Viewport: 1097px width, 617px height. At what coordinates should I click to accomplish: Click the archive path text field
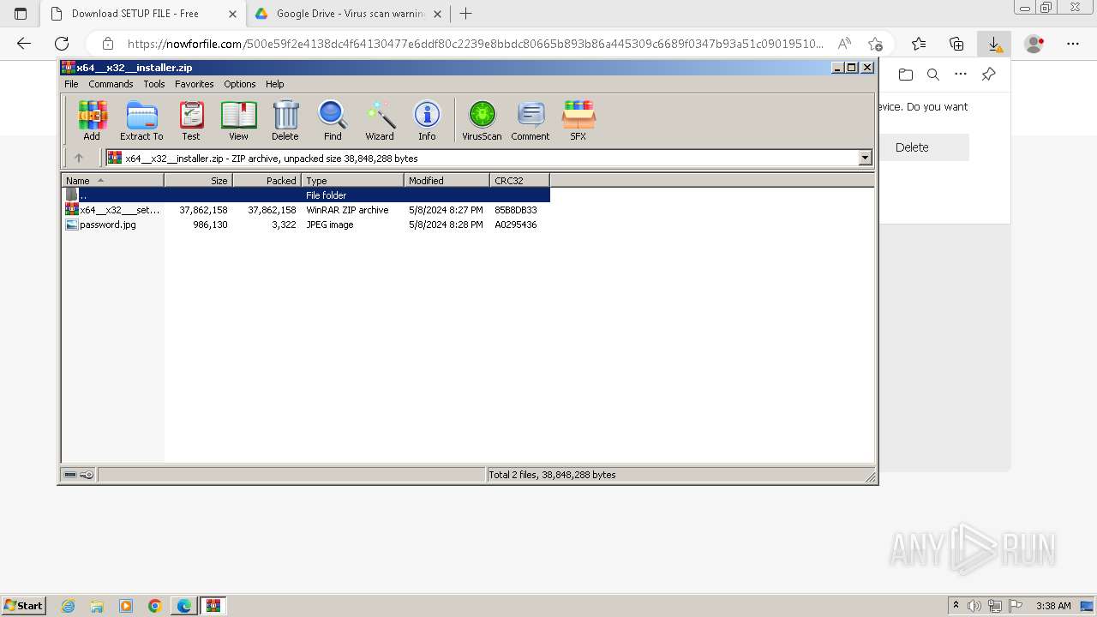(482, 158)
